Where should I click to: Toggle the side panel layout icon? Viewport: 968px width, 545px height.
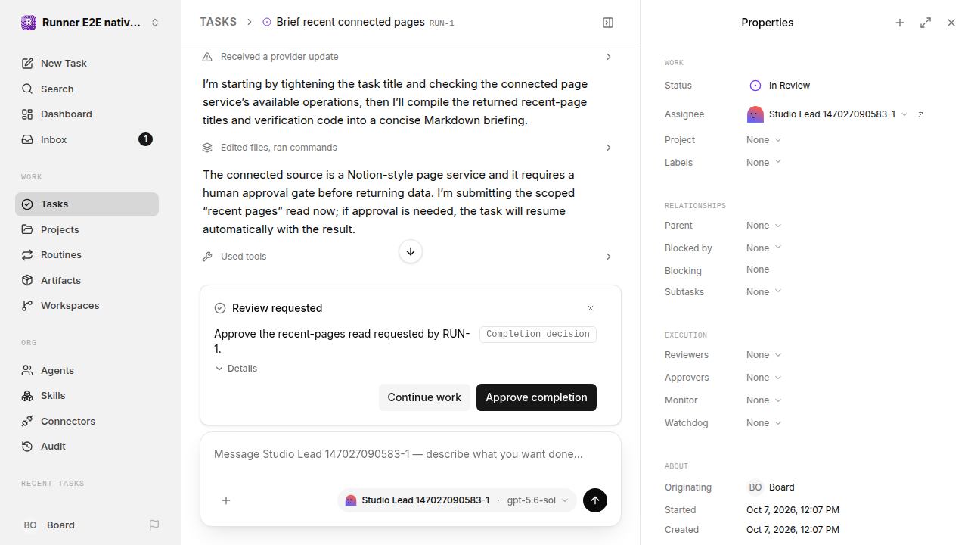point(608,23)
